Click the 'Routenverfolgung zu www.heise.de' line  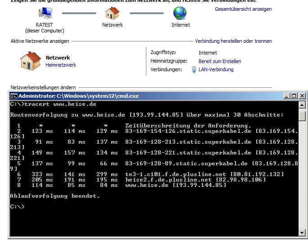(147, 115)
